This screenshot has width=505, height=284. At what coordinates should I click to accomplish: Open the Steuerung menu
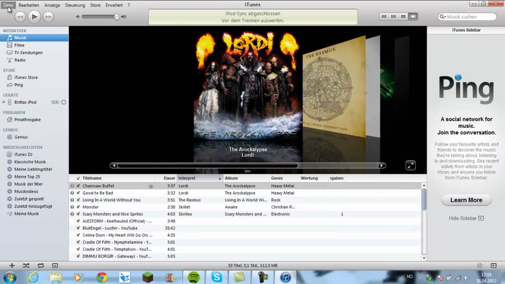click(x=75, y=5)
